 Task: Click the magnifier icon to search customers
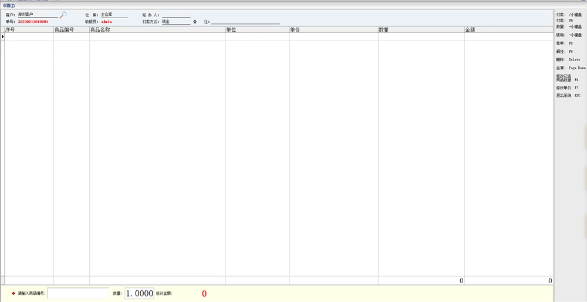point(63,15)
